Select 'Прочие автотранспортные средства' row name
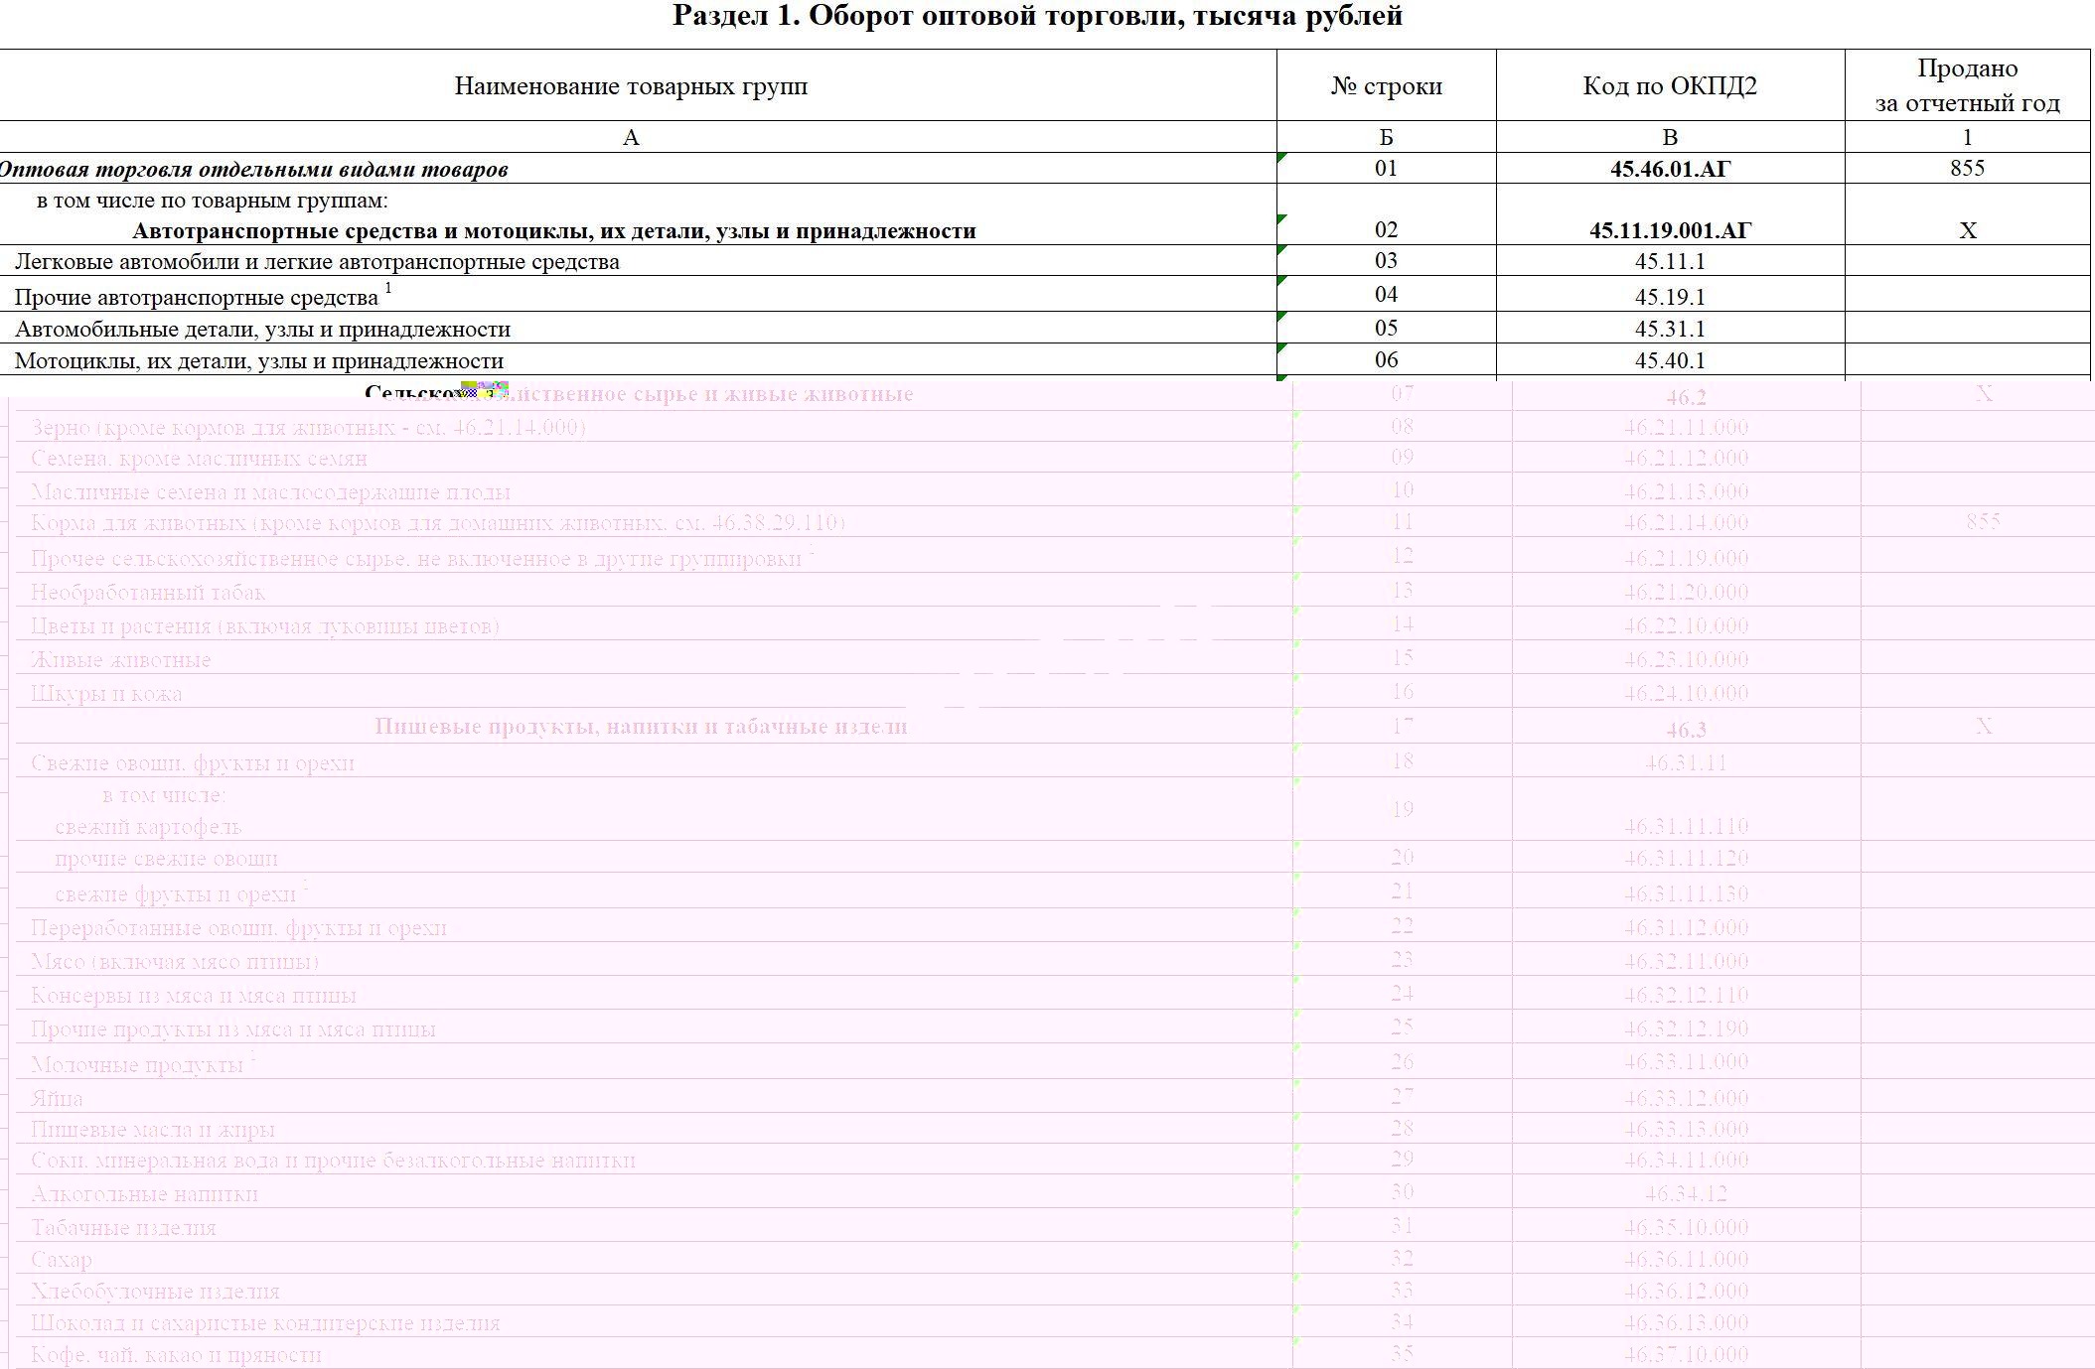The image size is (2095, 1369). 197,297
